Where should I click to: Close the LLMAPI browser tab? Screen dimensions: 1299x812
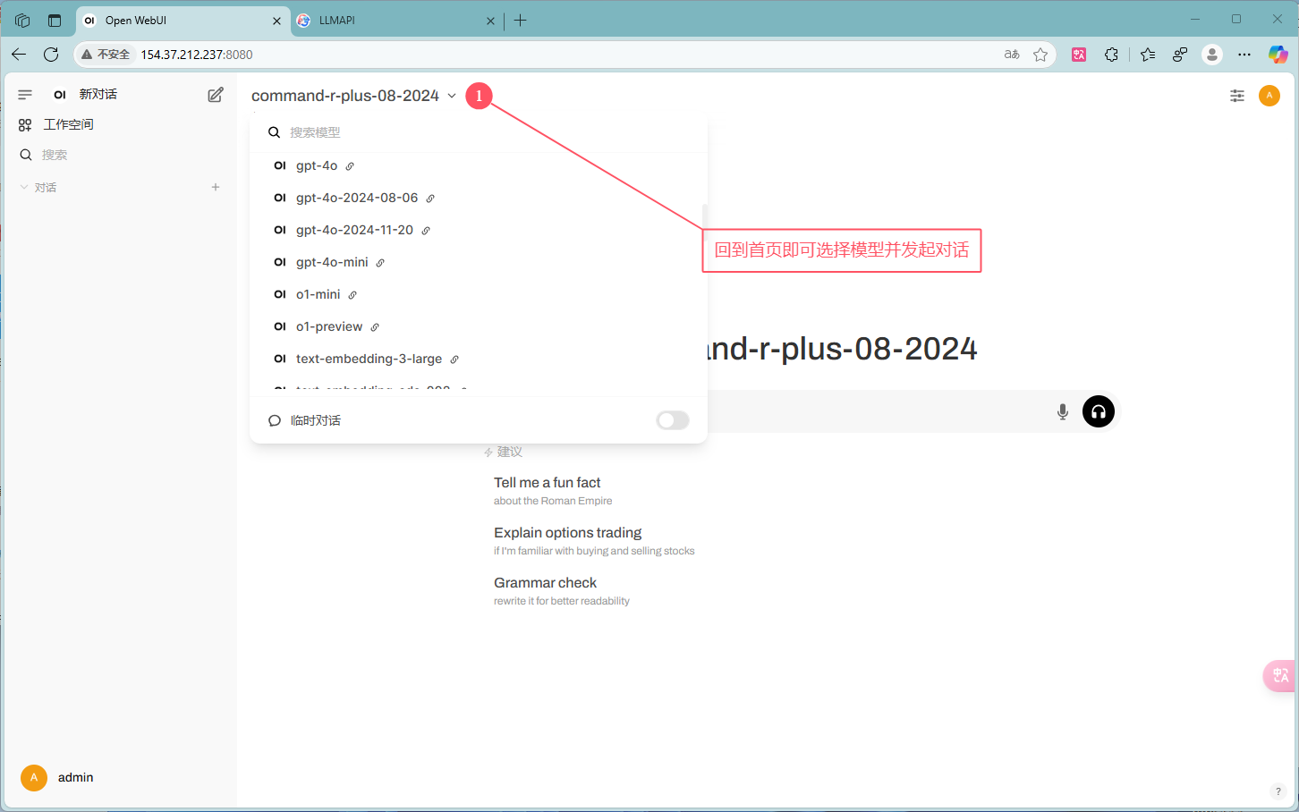(x=490, y=21)
